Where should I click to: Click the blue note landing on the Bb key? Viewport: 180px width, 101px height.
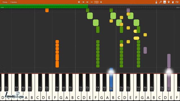point(111,70)
